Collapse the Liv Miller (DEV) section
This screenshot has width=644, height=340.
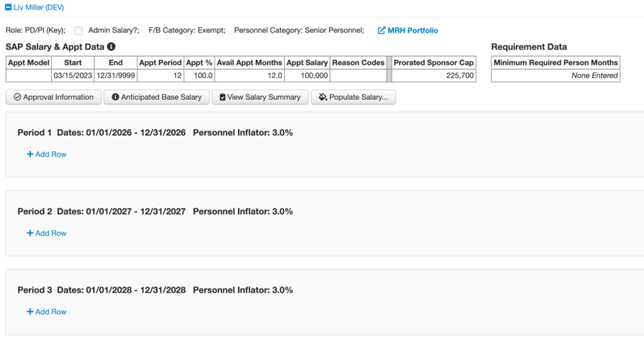coord(8,8)
